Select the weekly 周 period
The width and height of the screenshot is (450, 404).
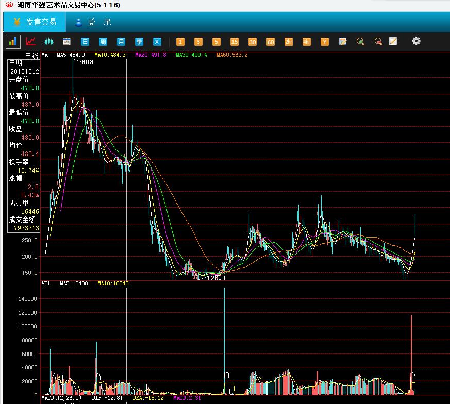103,42
